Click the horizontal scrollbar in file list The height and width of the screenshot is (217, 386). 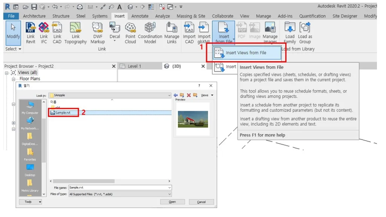[x=84, y=181]
